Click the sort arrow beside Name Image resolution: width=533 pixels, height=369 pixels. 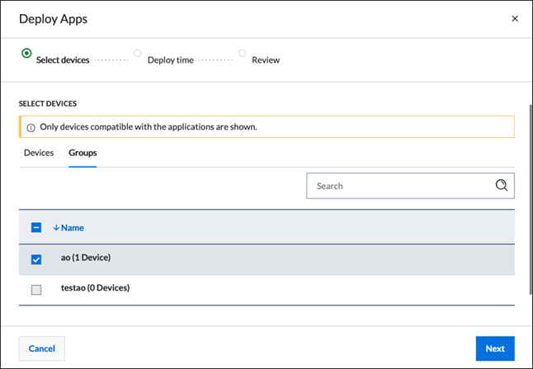(56, 228)
